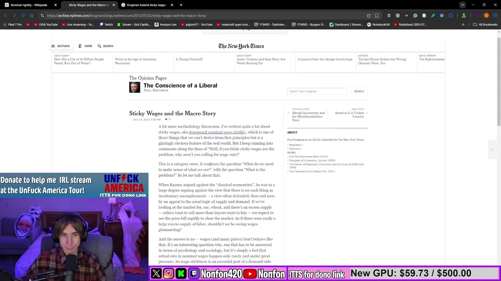Close the Krugman Iceland sticky wages tab
Image resolution: width=501 pixels, height=281 pixels.
coord(172,5)
